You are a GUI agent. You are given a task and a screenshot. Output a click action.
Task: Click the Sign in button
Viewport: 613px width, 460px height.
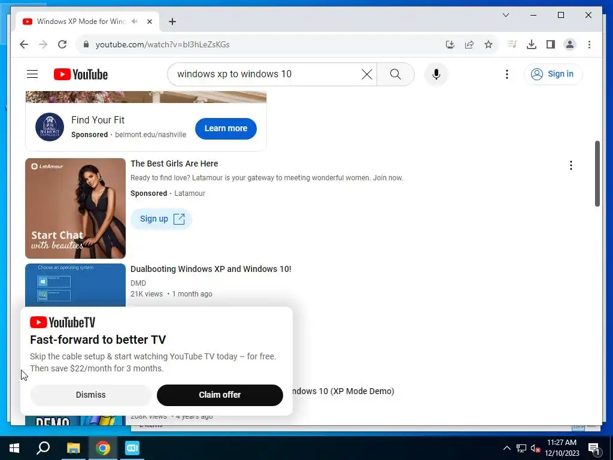(553, 74)
